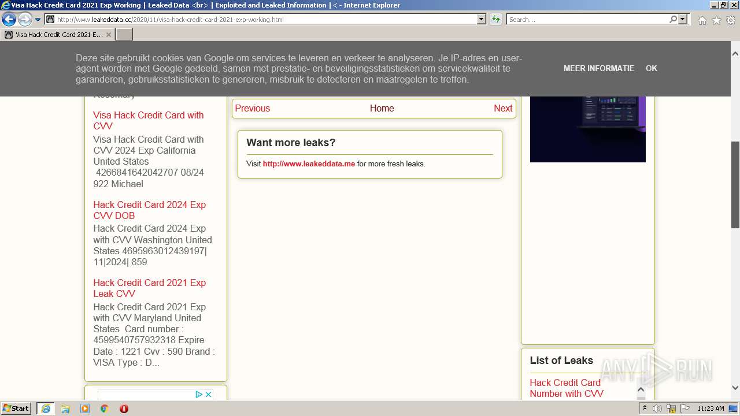Click the taskbar clock showing 11:23 AM

(711, 408)
